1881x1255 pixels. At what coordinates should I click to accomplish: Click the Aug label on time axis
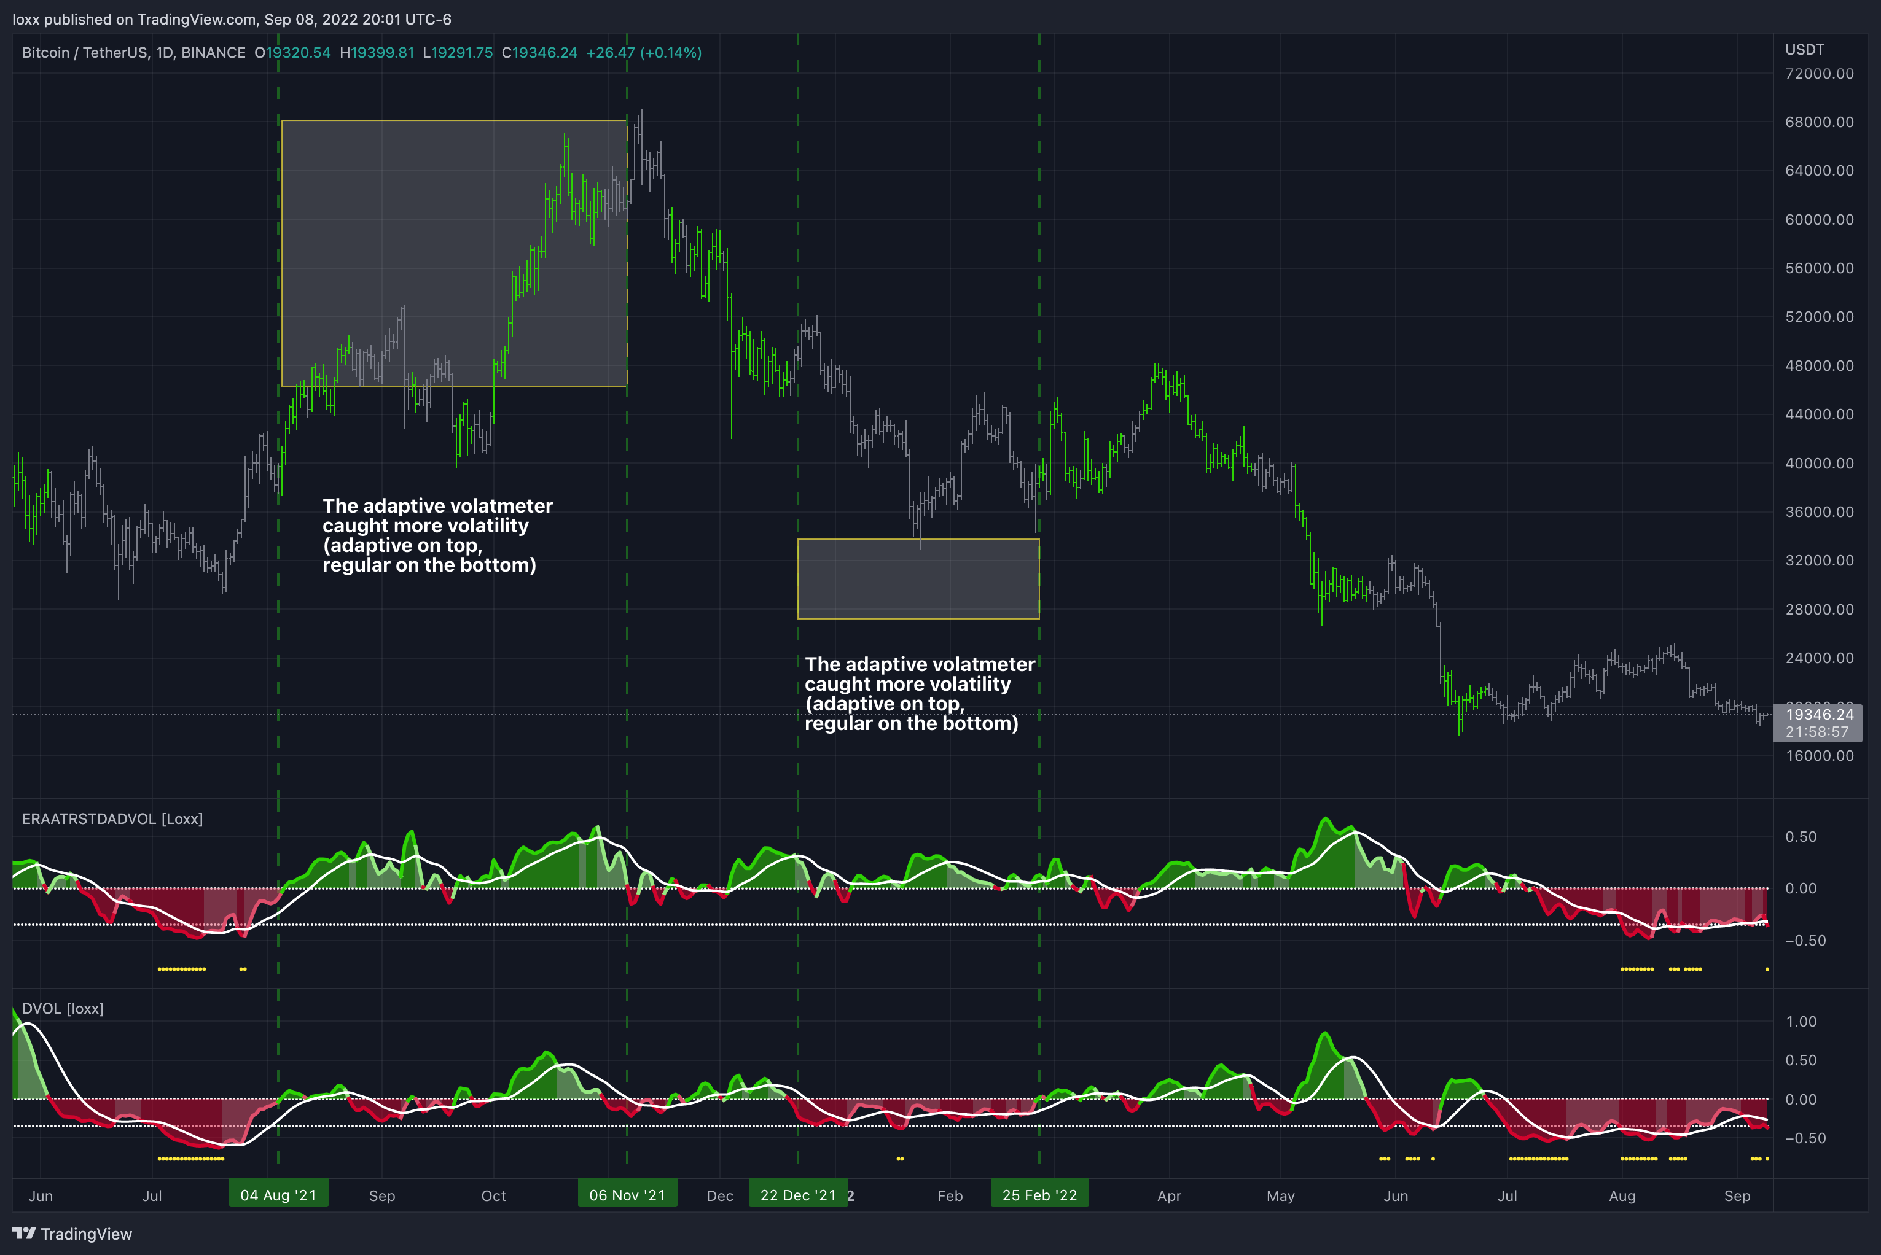tap(1622, 1196)
